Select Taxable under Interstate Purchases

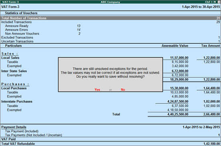click(12, 106)
